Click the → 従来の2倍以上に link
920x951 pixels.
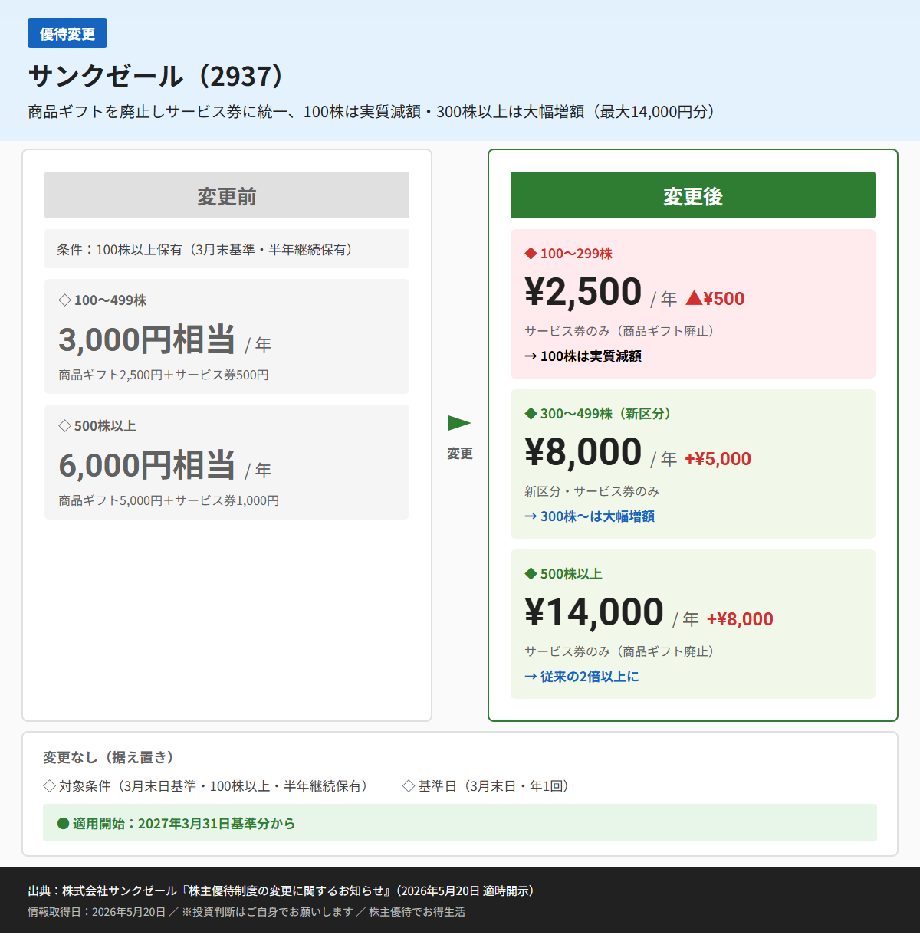[x=582, y=677]
